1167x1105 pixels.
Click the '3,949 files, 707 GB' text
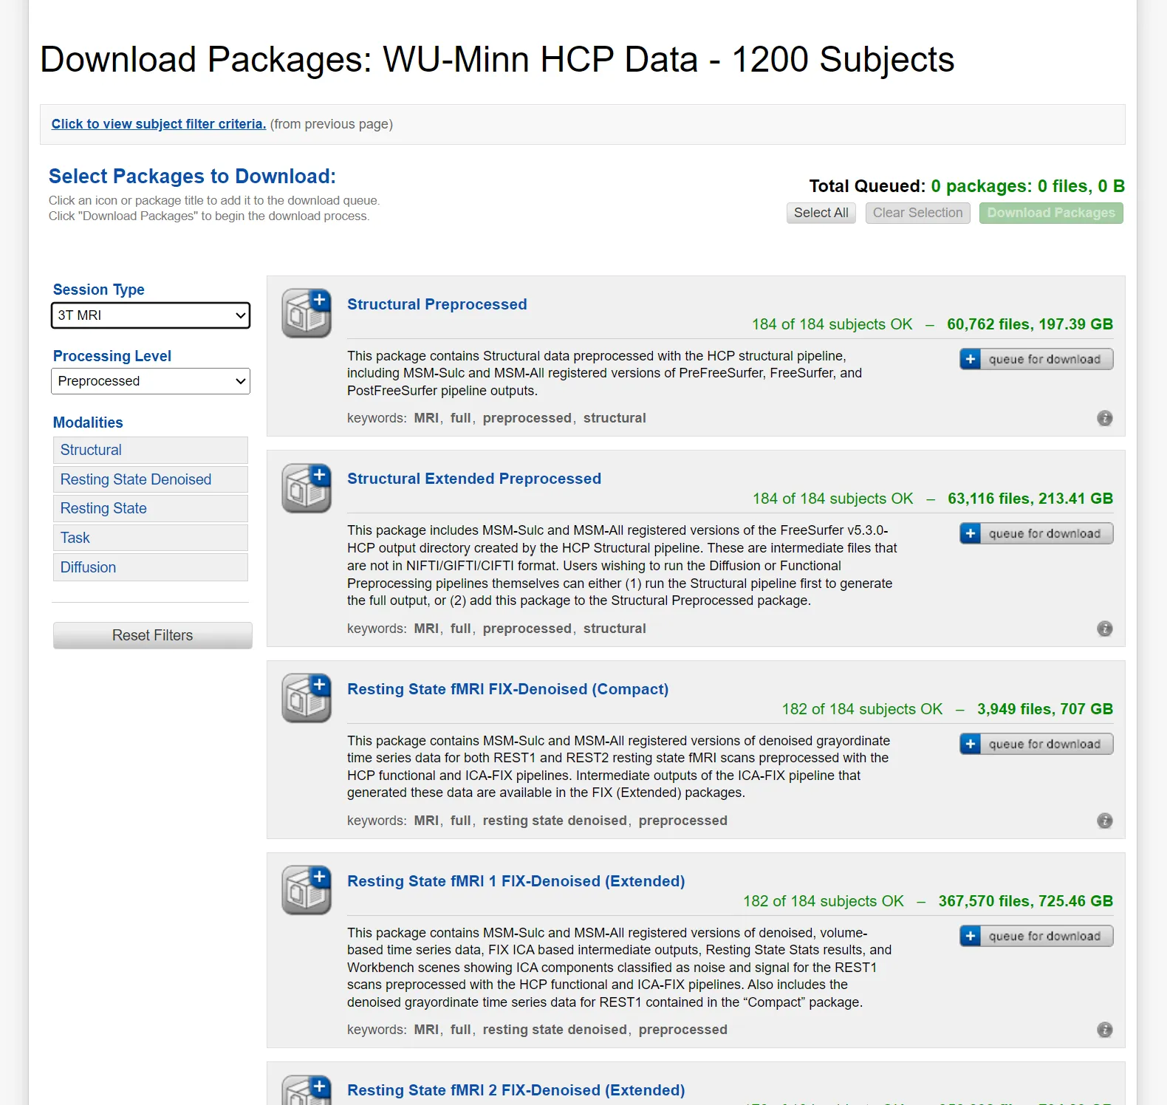(x=1045, y=709)
